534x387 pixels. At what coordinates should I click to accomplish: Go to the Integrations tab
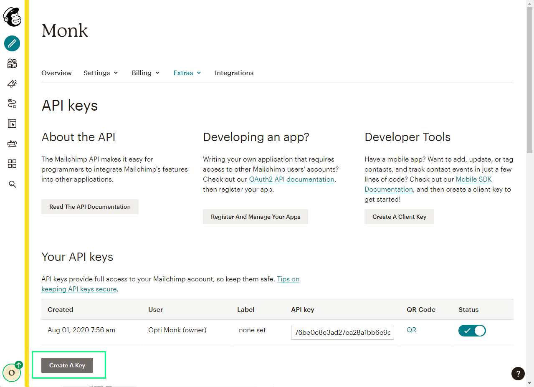click(234, 73)
